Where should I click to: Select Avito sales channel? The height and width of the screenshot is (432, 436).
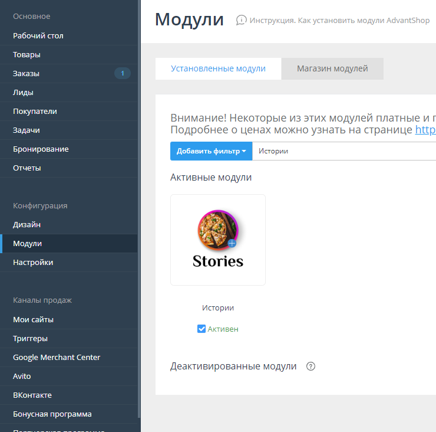[x=22, y=377]
